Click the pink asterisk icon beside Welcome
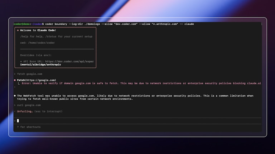 [18, 30]
